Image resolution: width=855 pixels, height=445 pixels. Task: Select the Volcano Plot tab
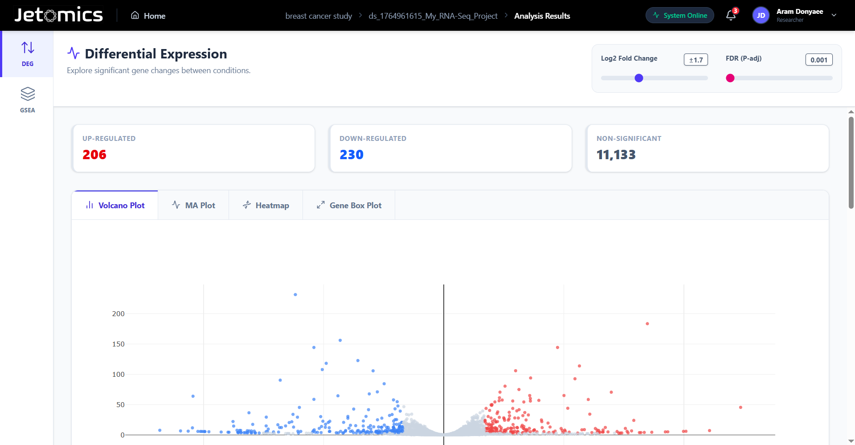[115, 205]
